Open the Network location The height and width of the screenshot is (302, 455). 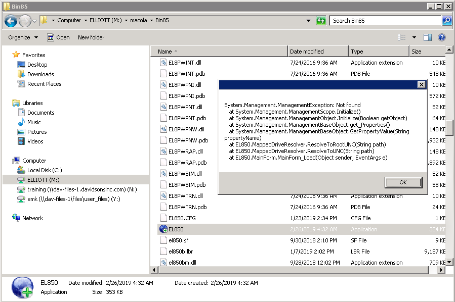tap(32, 218)
